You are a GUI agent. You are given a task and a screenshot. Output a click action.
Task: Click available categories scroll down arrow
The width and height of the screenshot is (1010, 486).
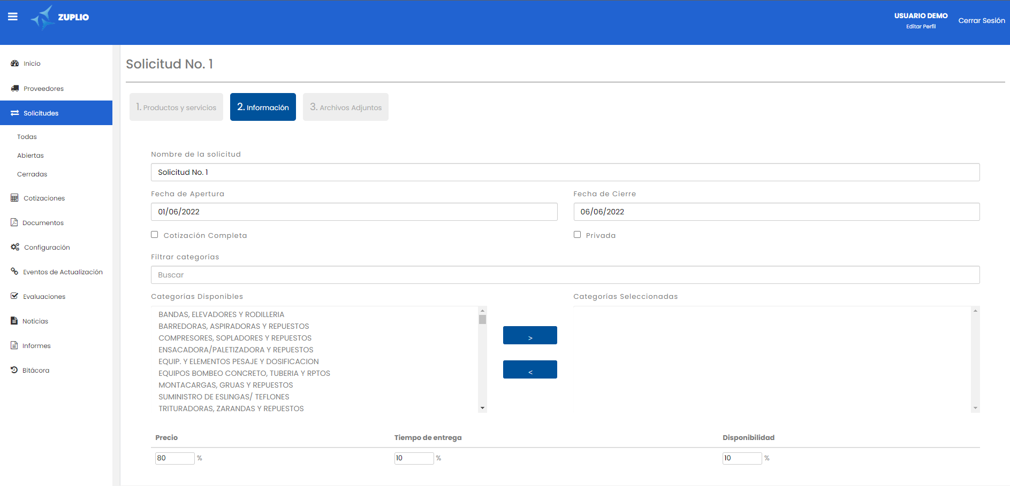tap(482, 408)
